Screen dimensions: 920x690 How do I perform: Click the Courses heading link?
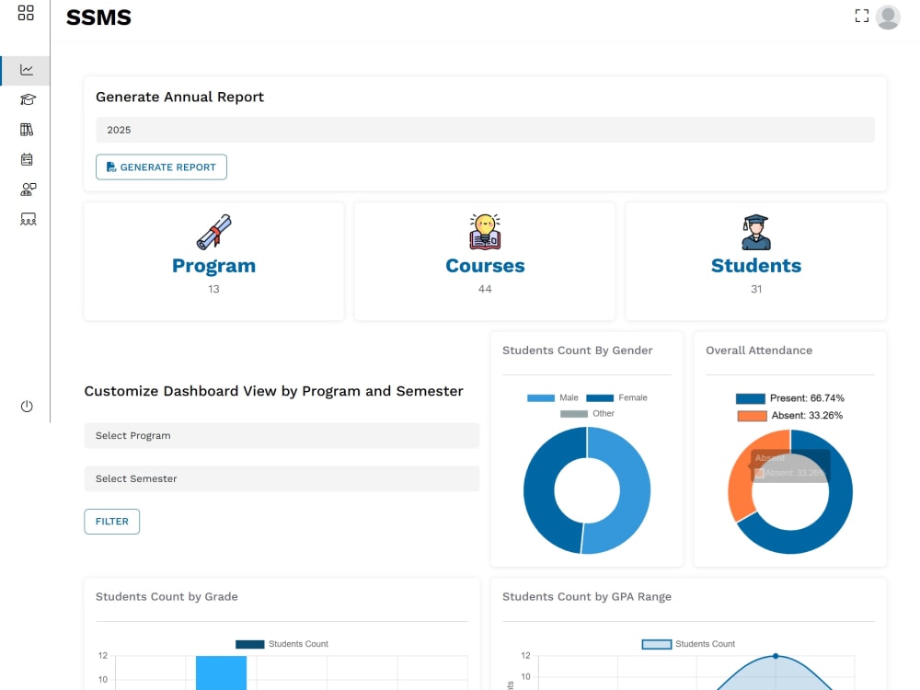(x=485, y=266)
